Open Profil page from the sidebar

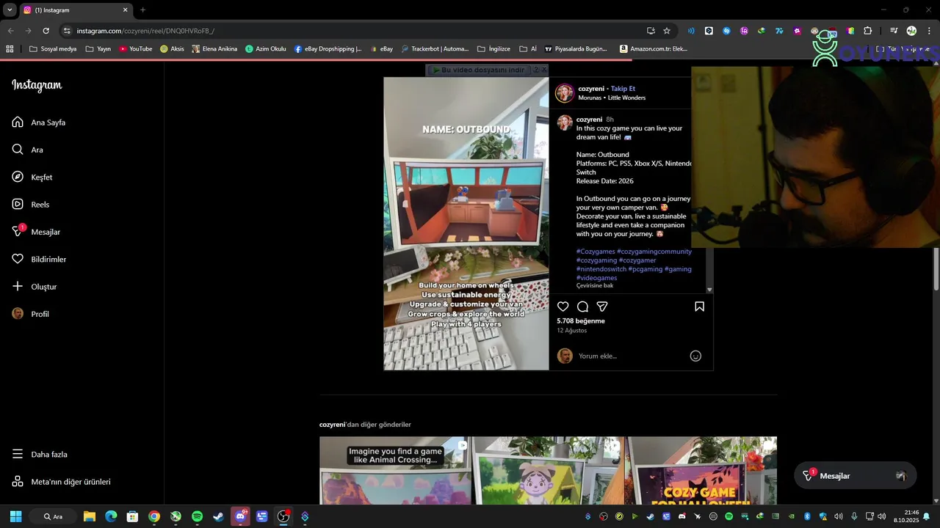(31, 314)
